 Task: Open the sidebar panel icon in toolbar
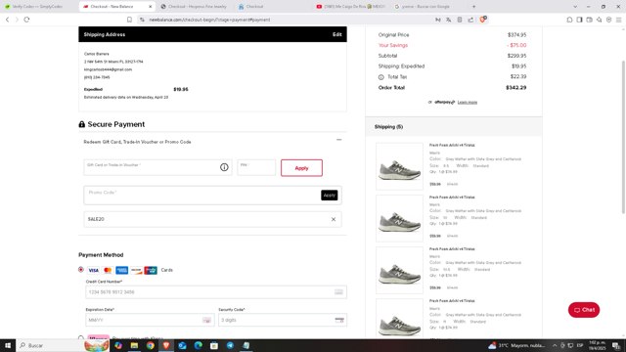pyautogui.click(x=579, y=20)
